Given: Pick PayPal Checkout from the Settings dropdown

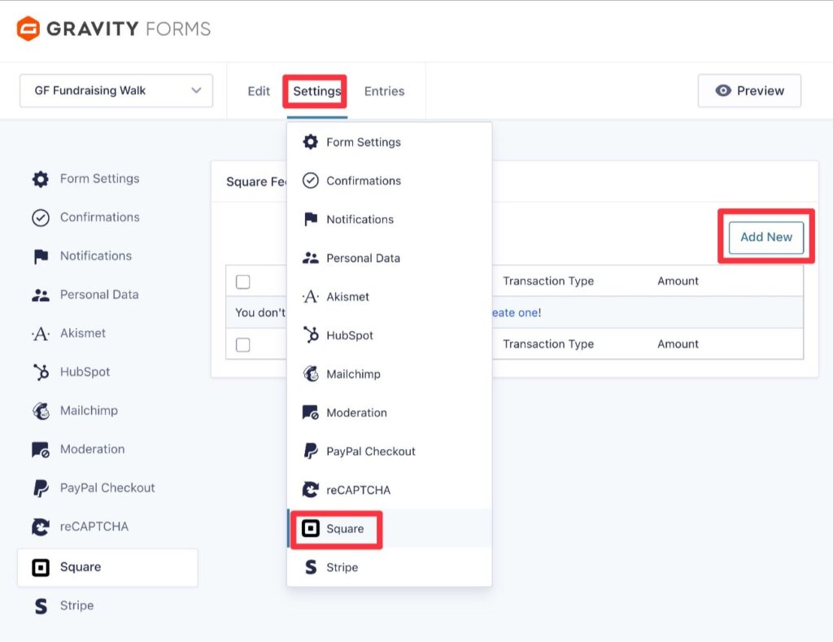Looking at the screenshot, I should click(x=390, y=452).
